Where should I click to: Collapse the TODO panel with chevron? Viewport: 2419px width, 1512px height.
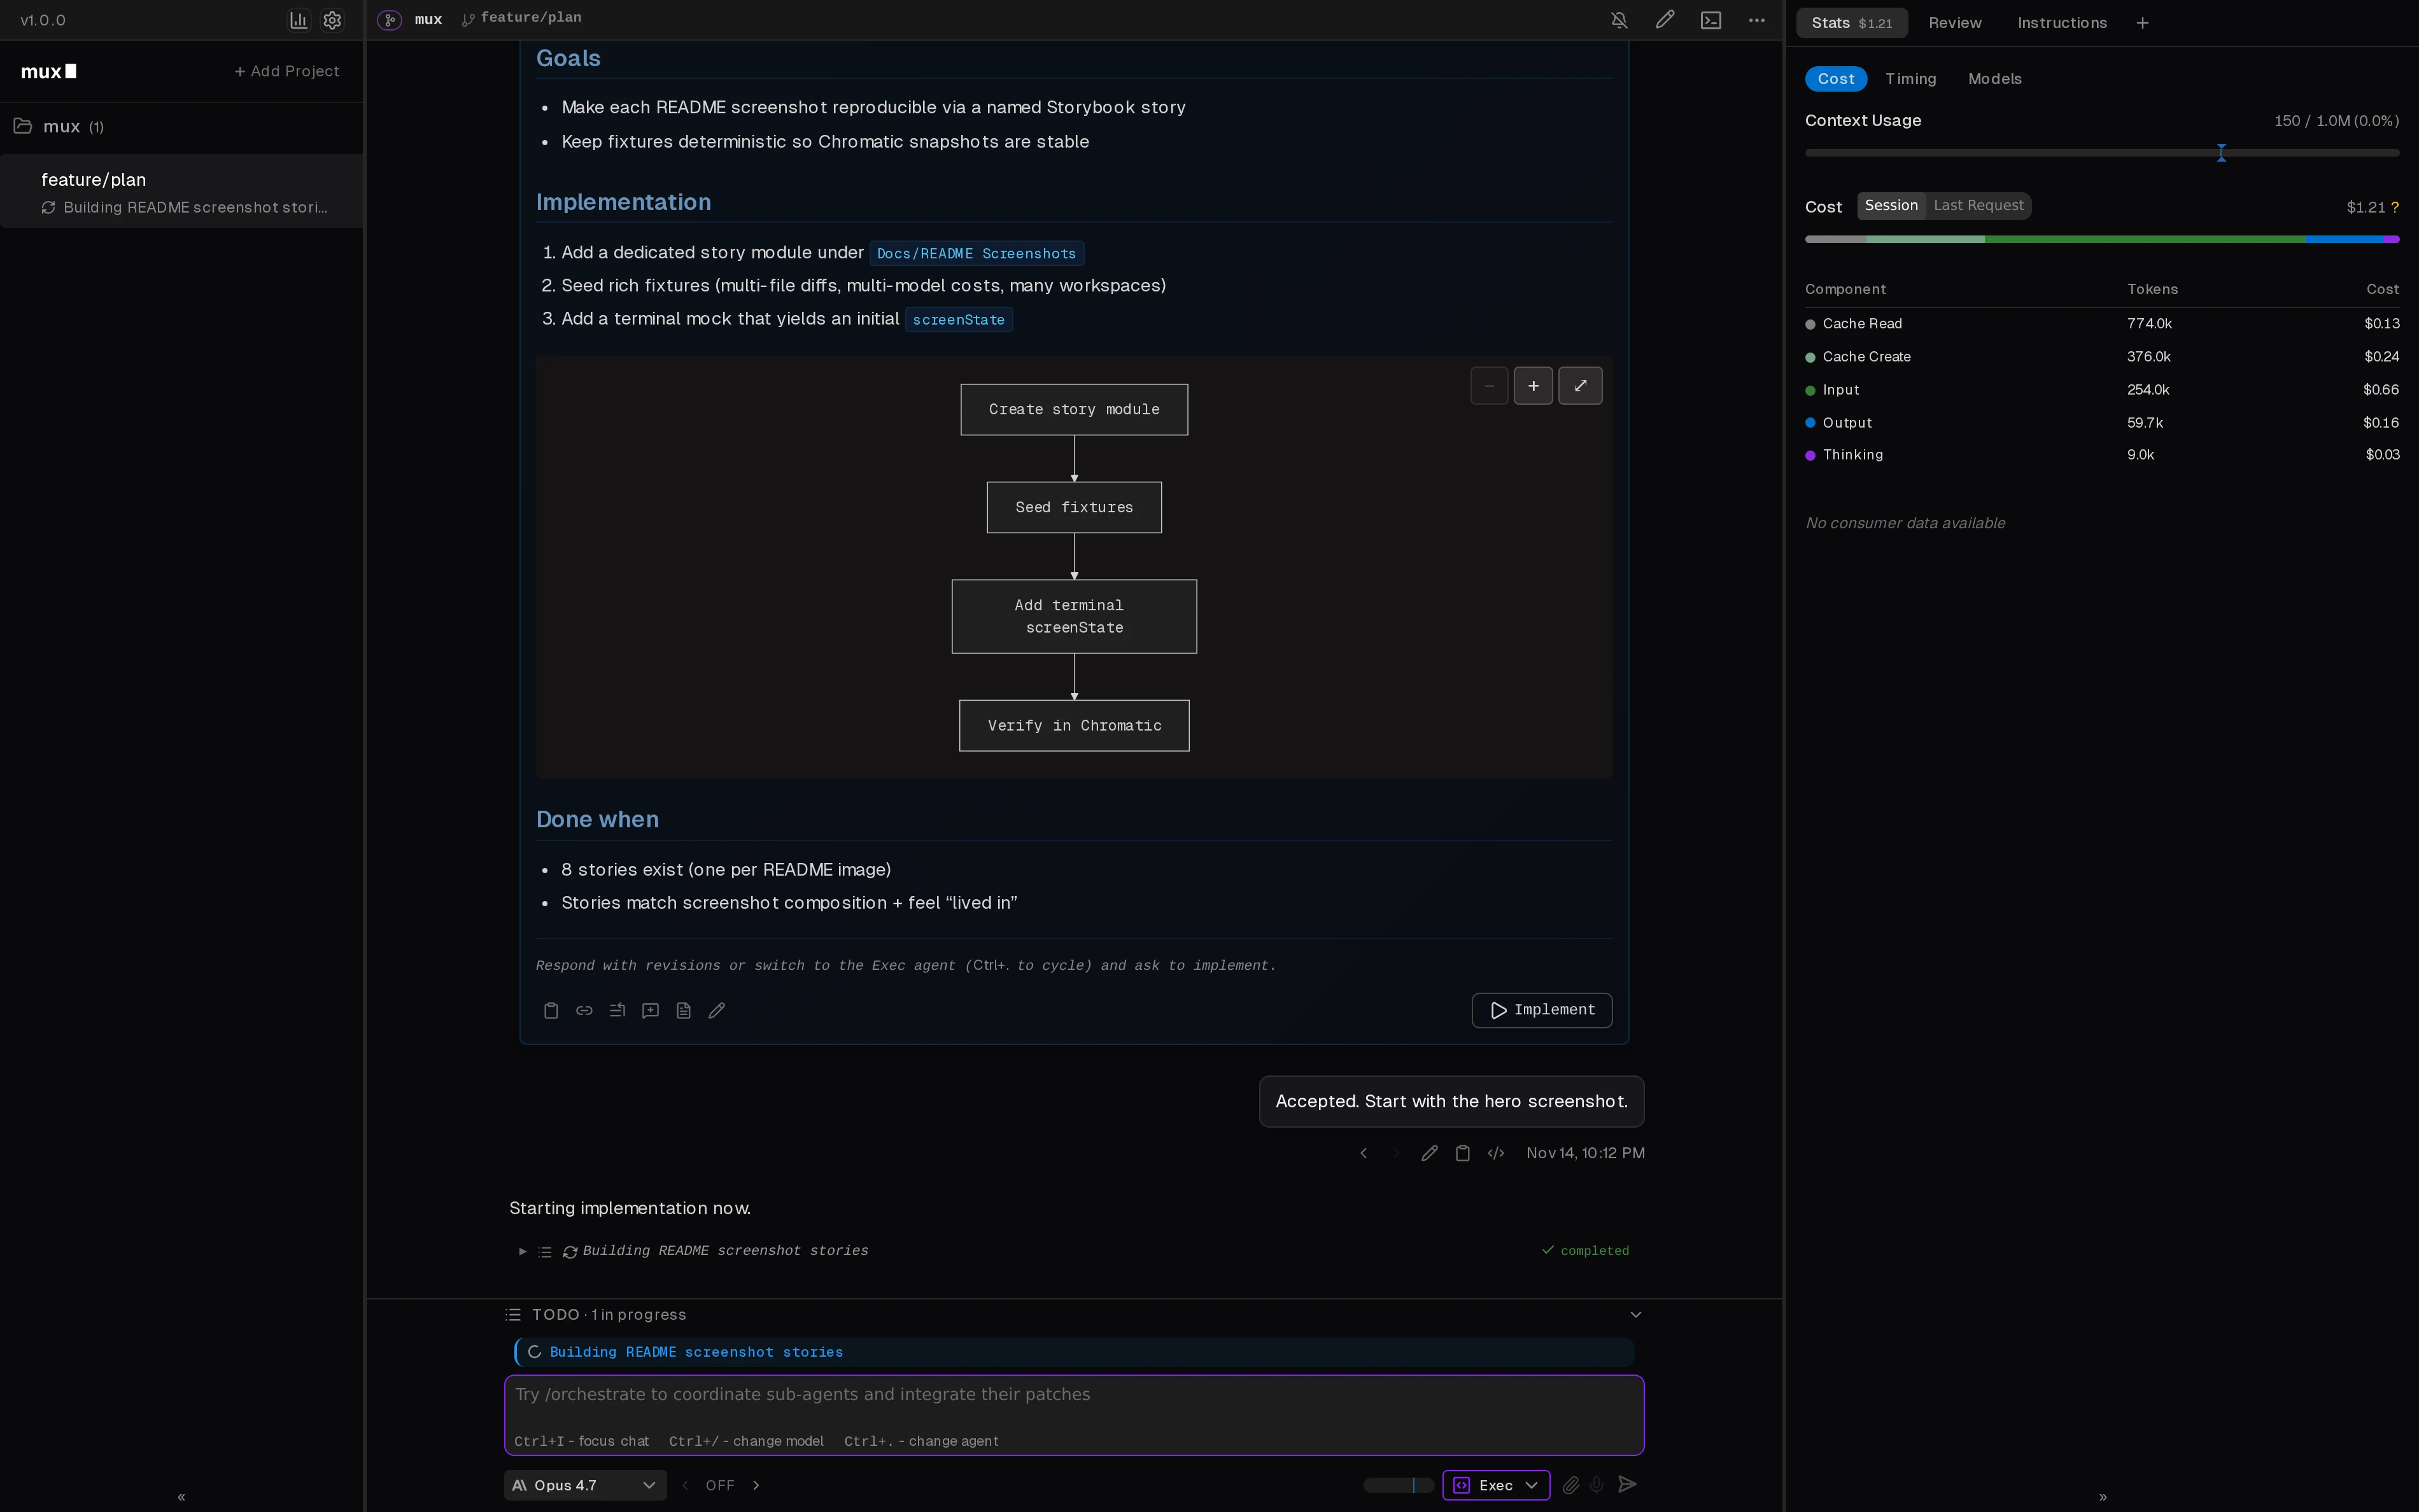1635,1314
